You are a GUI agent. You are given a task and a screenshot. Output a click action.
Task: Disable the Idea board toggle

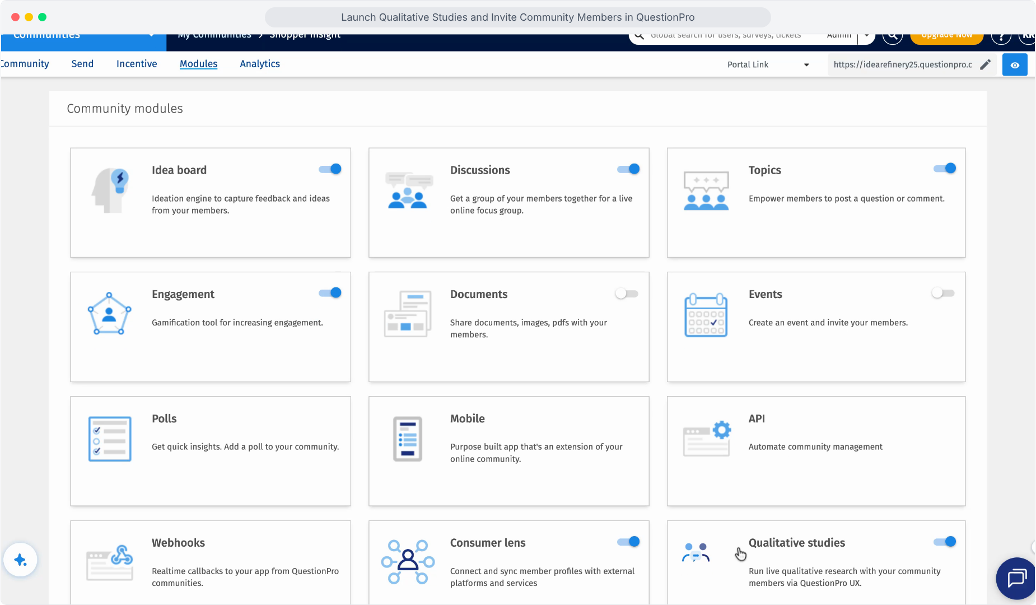(330, 169)
